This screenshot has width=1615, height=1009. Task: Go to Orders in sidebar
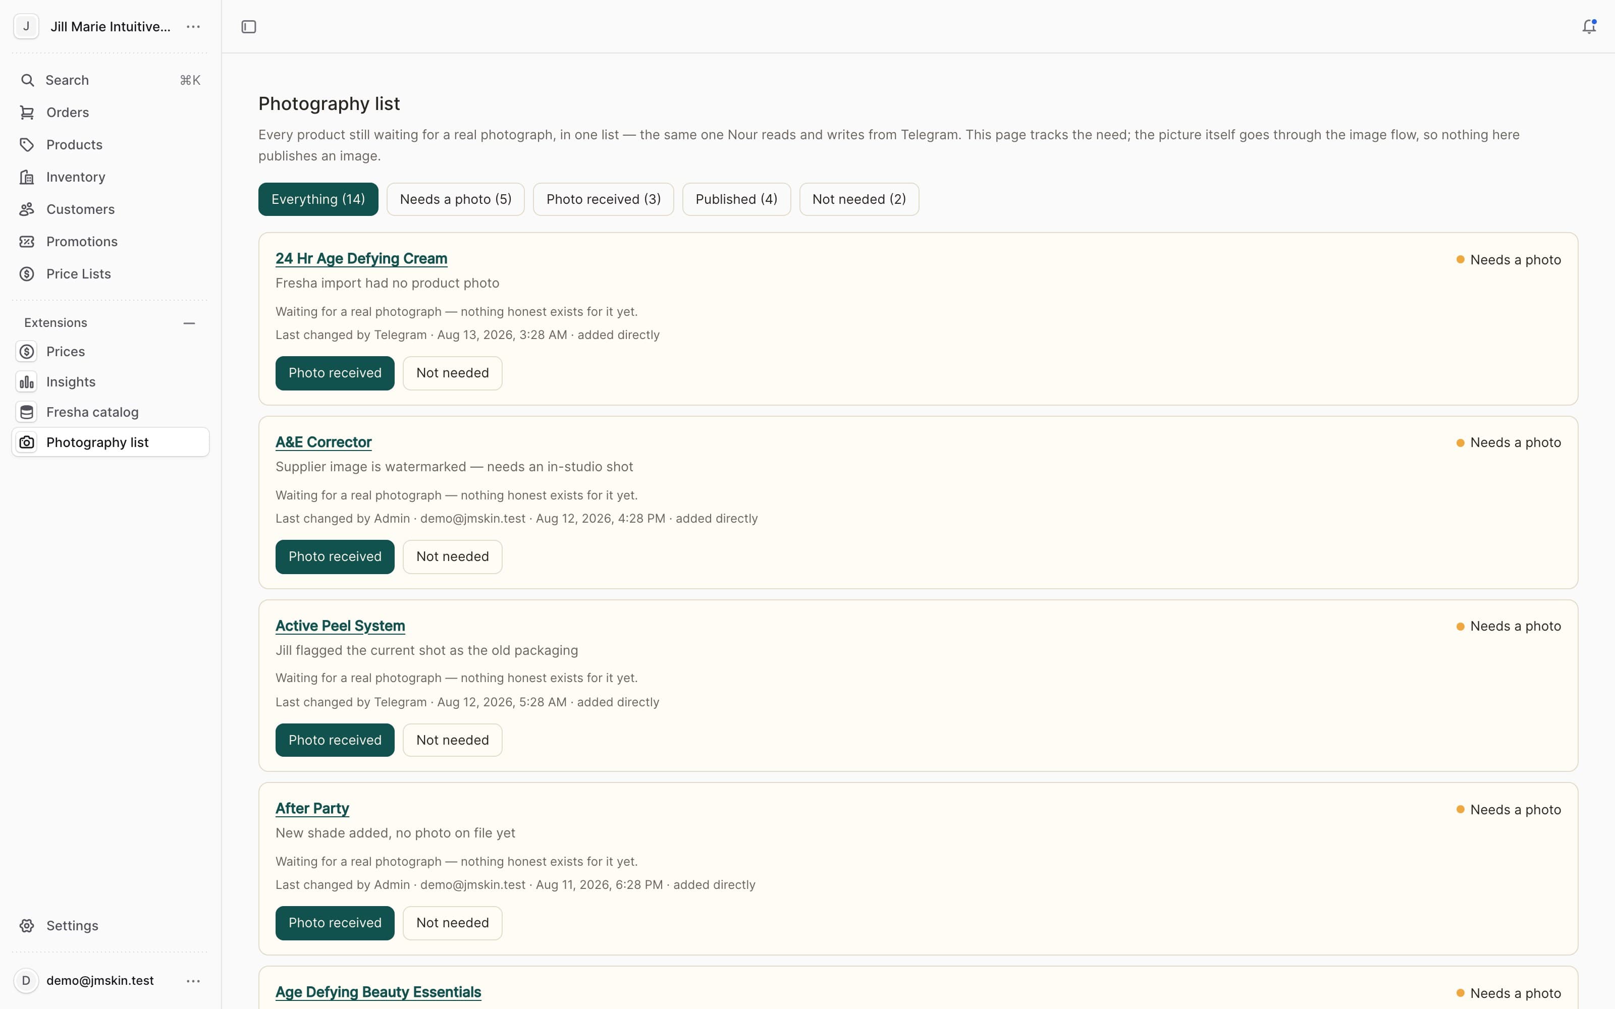tap(68, 113)
